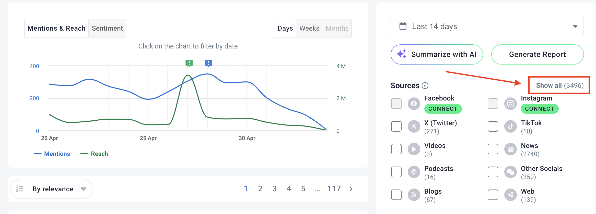Click the X (Twitter) source icon
Image resolution: width=596 pixels, height=214 pixels.
pos(414,126)
